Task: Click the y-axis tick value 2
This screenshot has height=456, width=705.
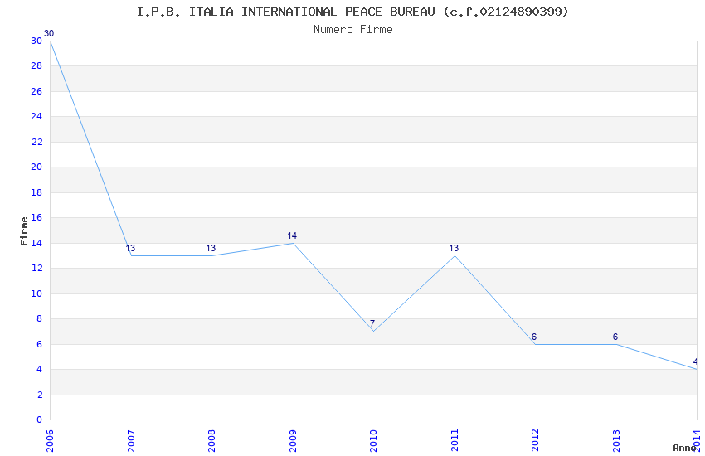Action: point(40,395)
